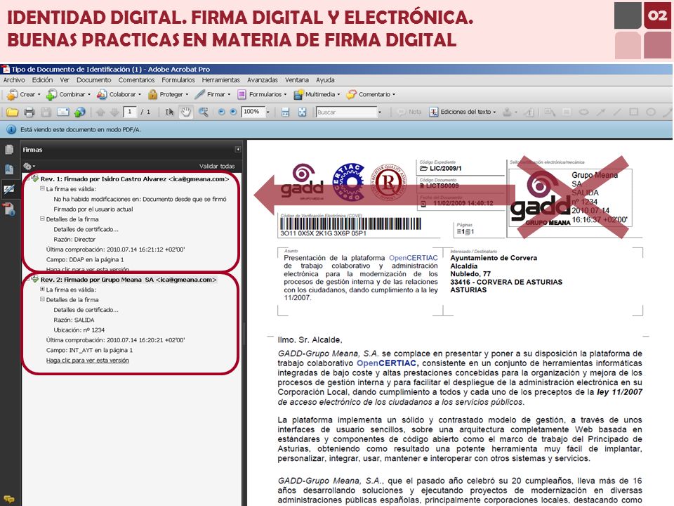Screen dimensions: 674x506
Task: Select the arrow drawing tool
Action: pyautogui.click(x=600, y=112)
